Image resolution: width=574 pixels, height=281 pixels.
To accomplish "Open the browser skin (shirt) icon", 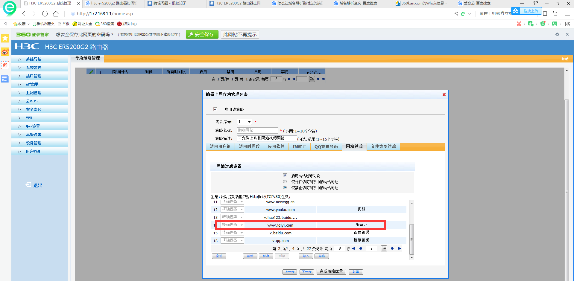I will pos(536,4).
